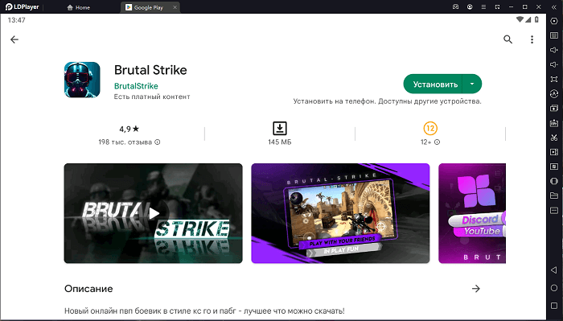
Task: Collapse the LDPlayer sidebar with double arrows
Action: (554, 6)
